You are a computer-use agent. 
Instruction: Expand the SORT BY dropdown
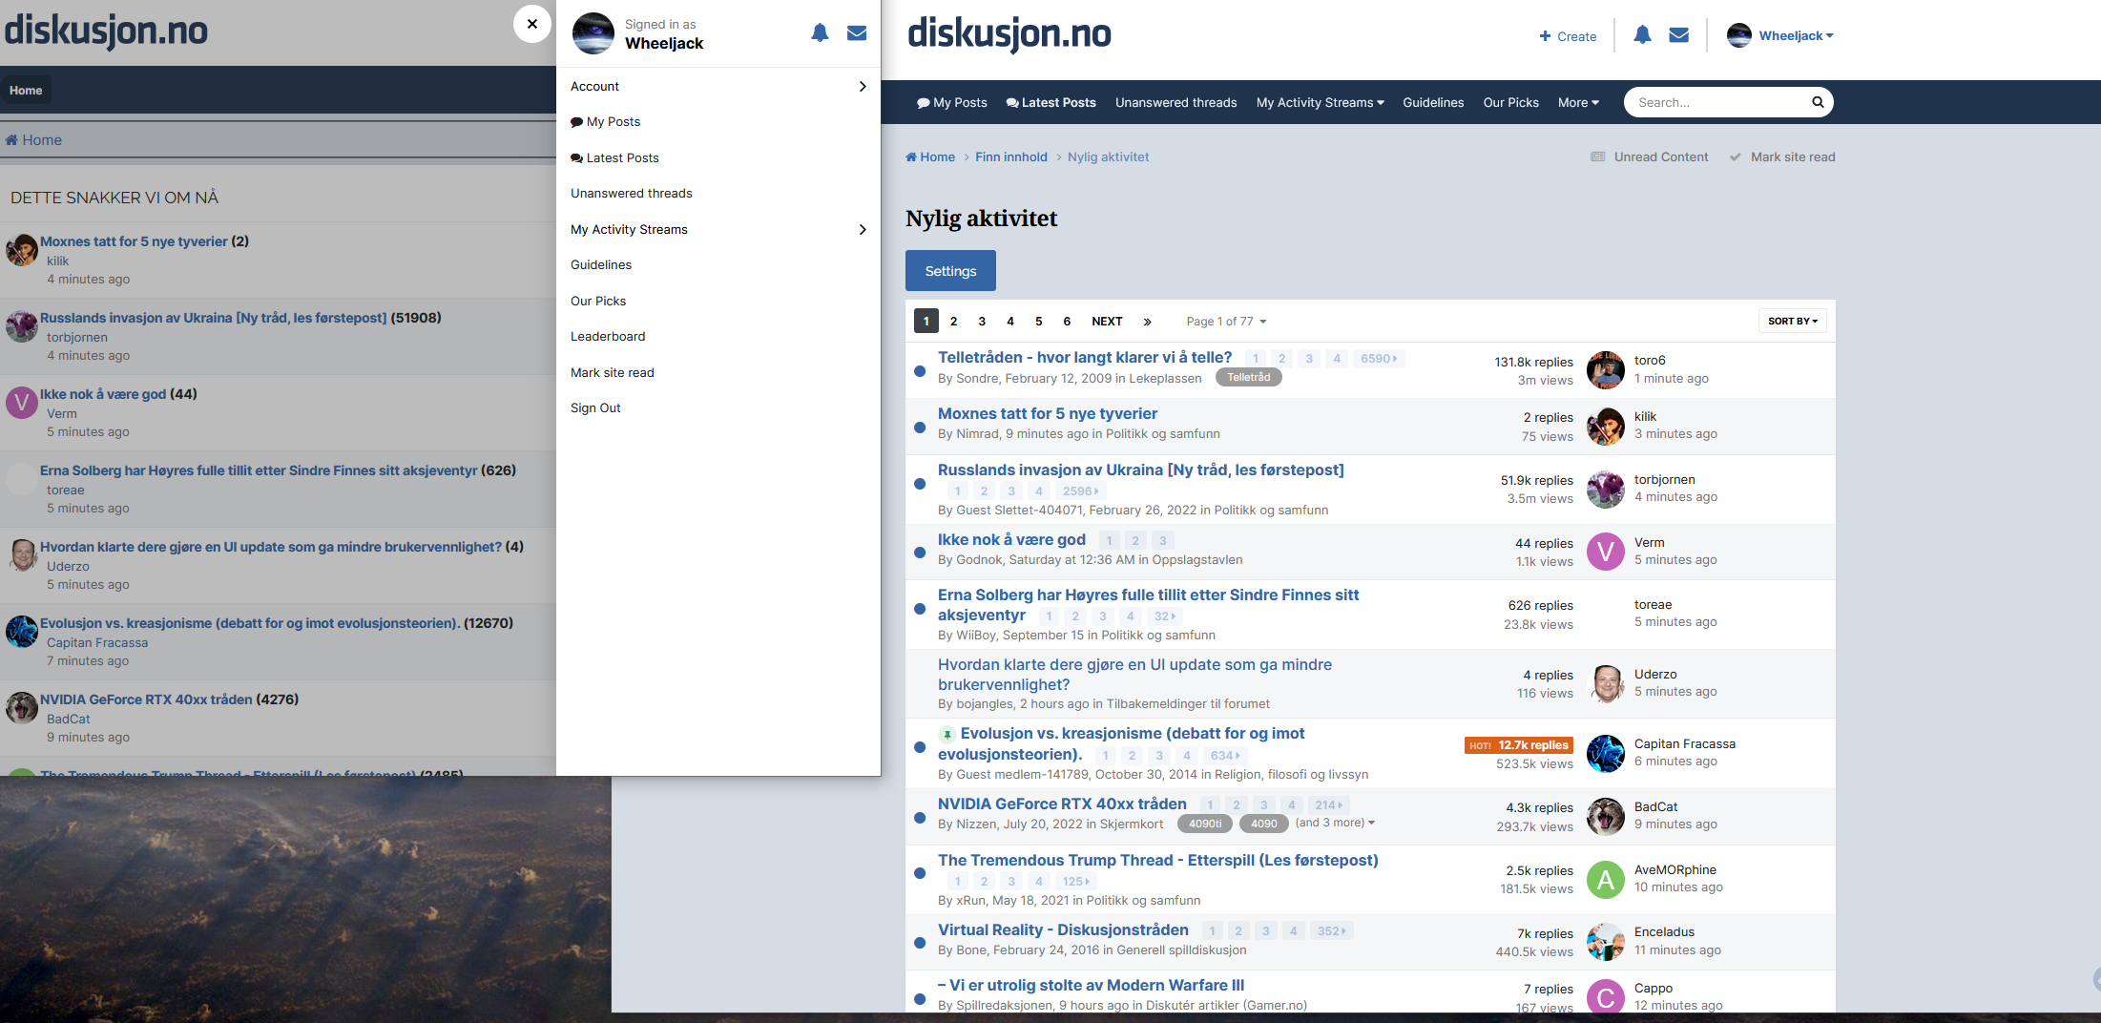pos(1793,322)
